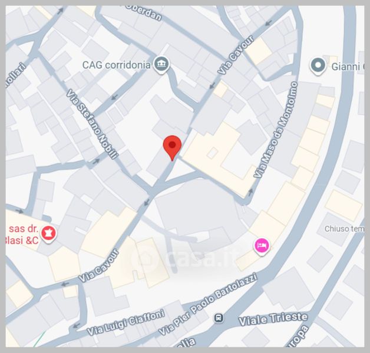Click the lower Via Cavour street label
Screen dimensions: 370x353
coord(98,265)
